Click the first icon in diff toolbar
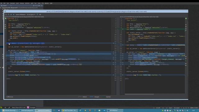Viewport: 199px width, 112px height. 6,15
